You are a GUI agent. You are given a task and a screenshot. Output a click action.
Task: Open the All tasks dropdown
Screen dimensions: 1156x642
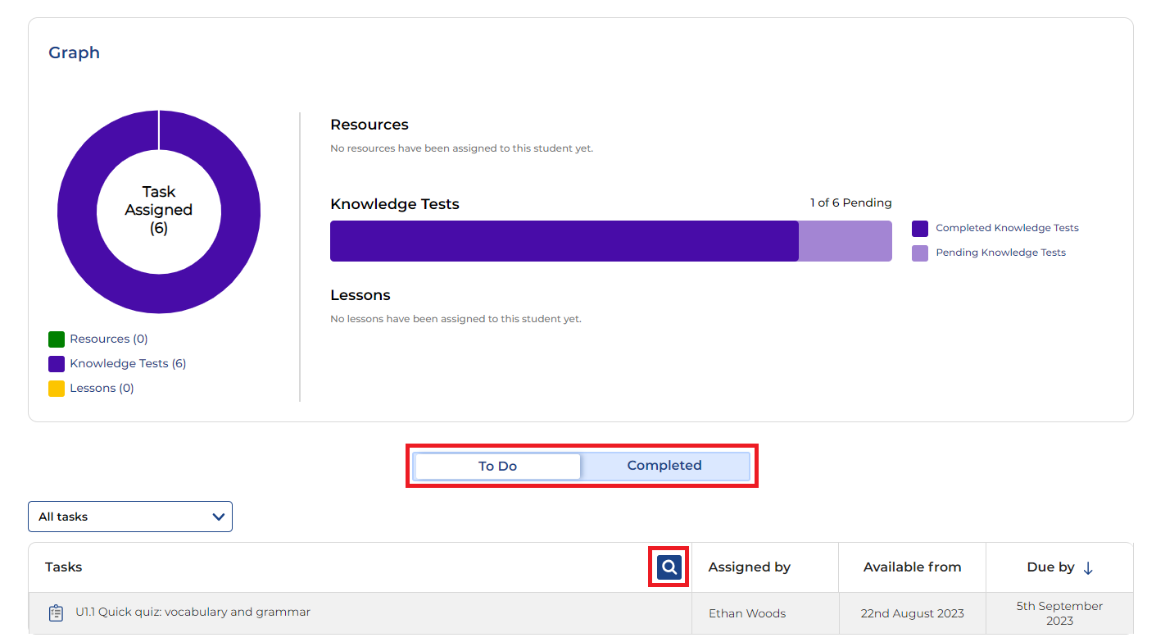pos(129,517)
